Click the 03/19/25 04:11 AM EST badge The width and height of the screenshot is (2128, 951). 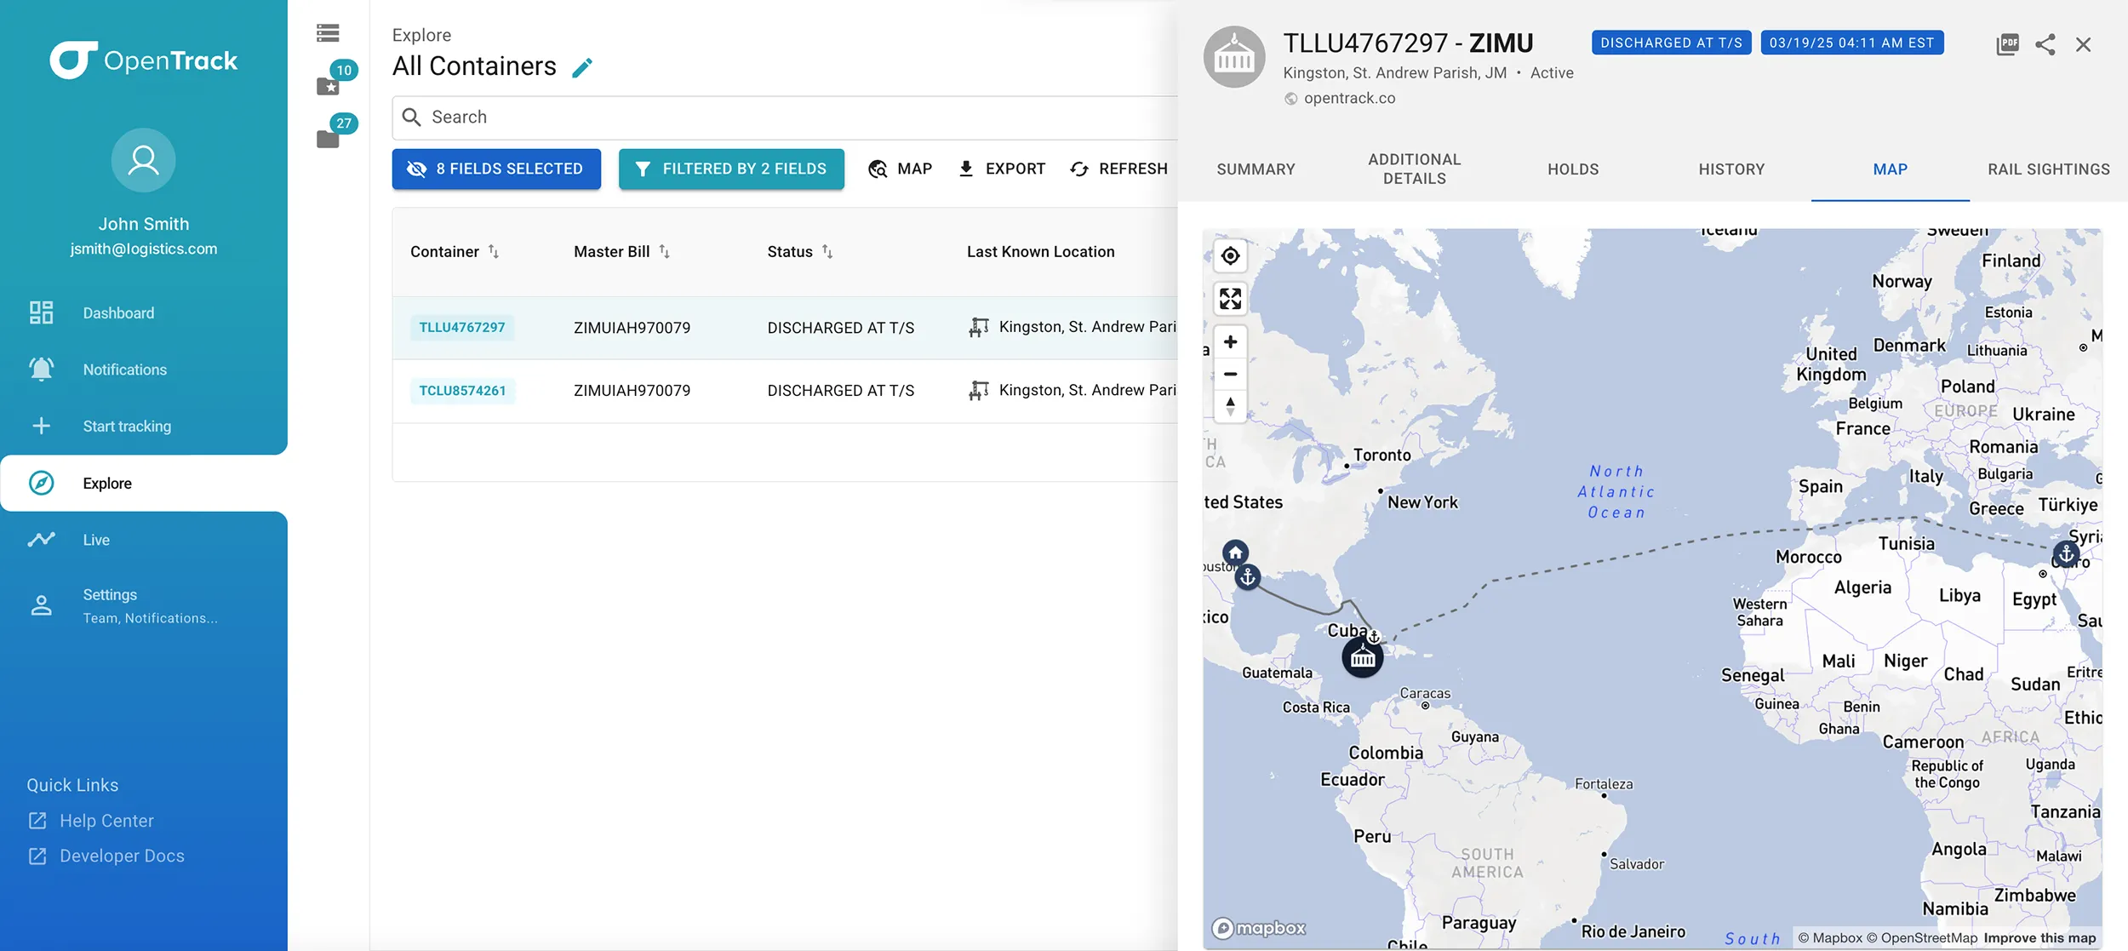click(x=1851, y=43)
